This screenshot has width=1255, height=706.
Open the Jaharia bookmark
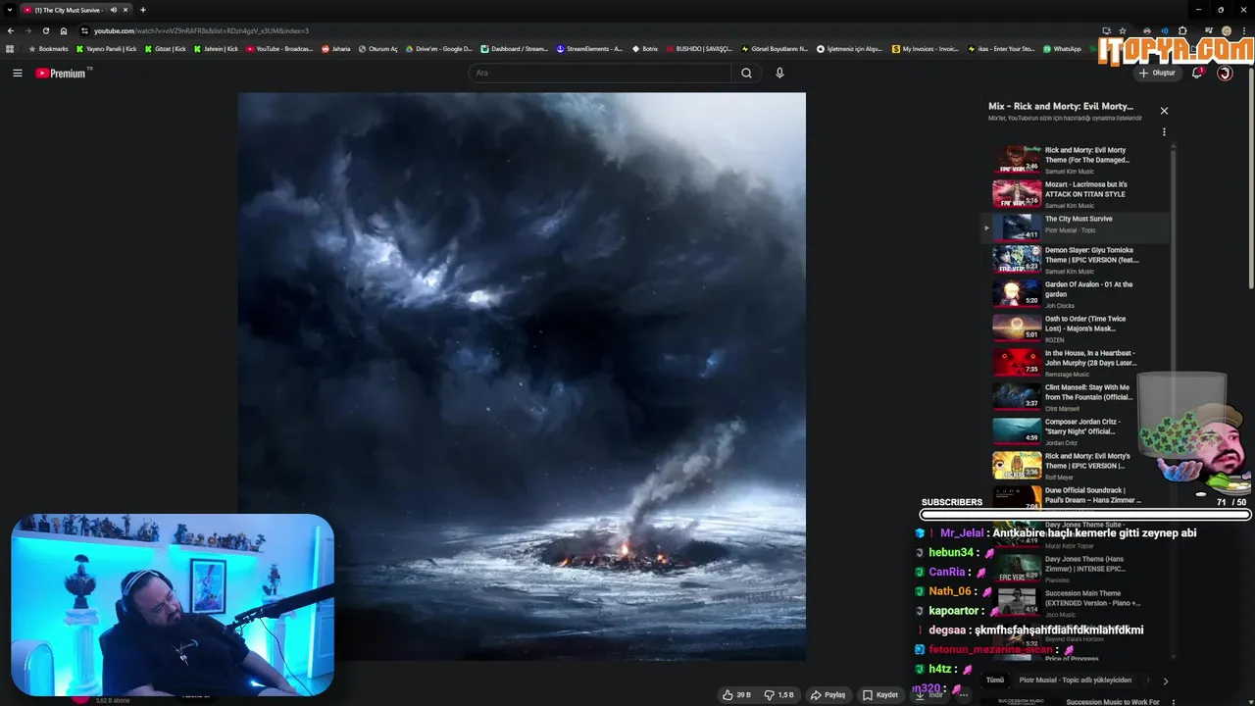(x=336, y=48)
